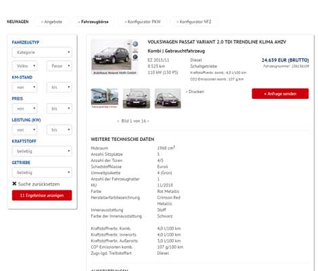318x271 pixels.
Task: Click the NEUWAGEN menu label
Action: (x=18, y=22)
